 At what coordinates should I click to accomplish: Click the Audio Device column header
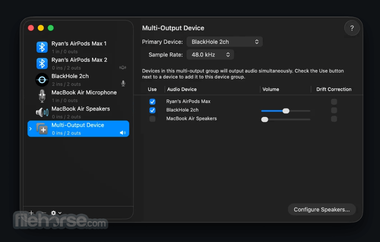coord(182,89)
